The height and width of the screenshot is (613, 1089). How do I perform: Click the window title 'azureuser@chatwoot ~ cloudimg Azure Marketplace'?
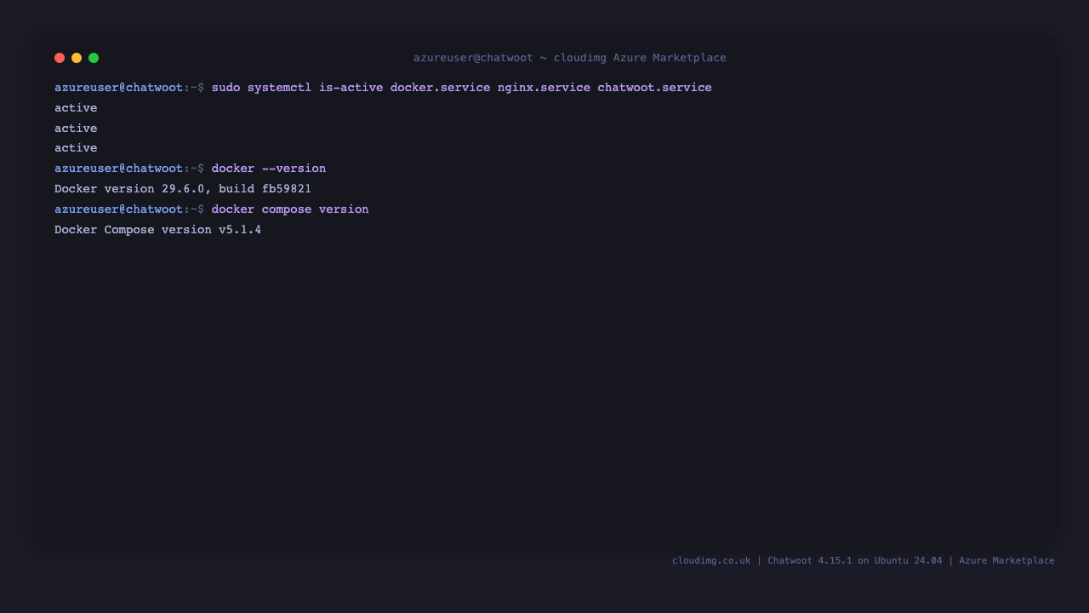pos(570,58)
